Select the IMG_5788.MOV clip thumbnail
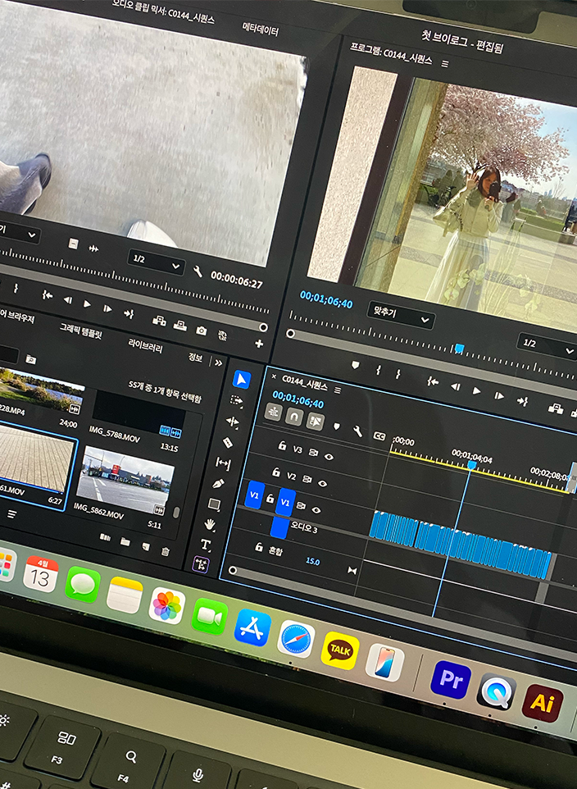 [x=138, y=413]
